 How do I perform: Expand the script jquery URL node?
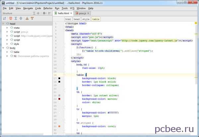(7, 36)
